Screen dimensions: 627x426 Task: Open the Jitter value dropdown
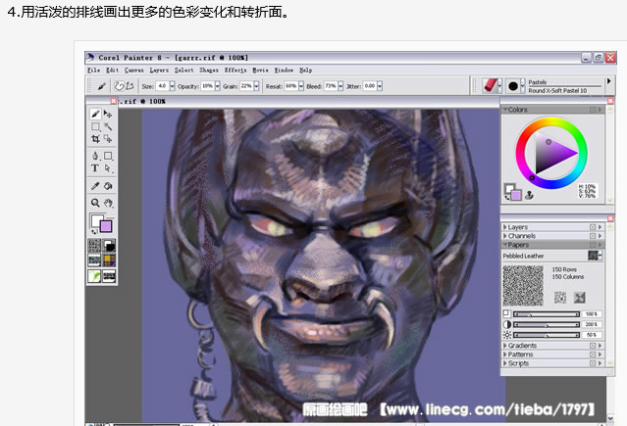[380, 86]
